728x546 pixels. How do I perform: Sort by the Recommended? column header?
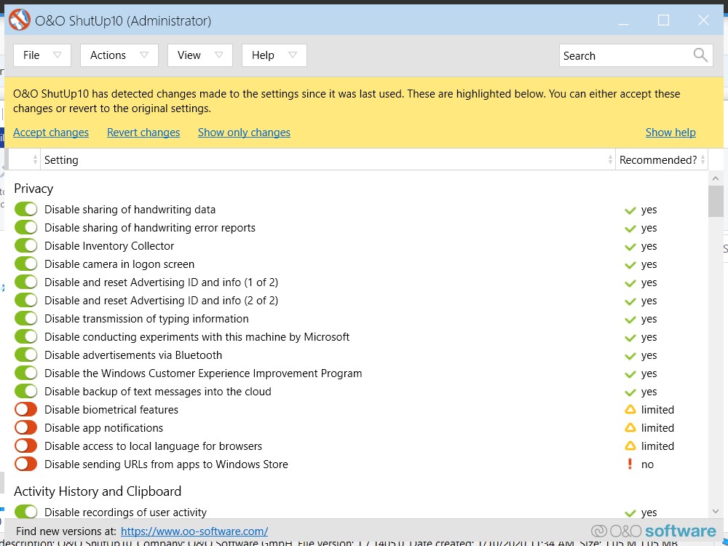662,159
